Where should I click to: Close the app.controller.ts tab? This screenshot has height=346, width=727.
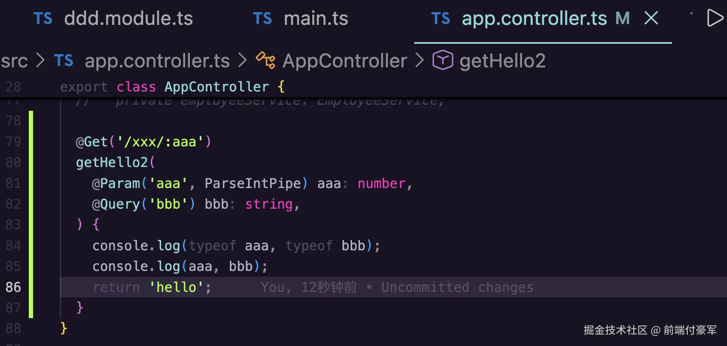(x=651, y=18)
